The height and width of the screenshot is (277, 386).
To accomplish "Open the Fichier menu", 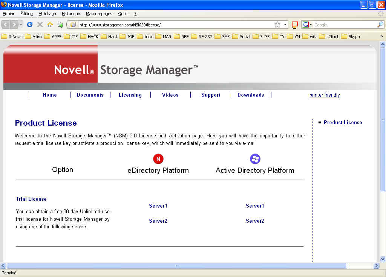I will tap(9, 14).
